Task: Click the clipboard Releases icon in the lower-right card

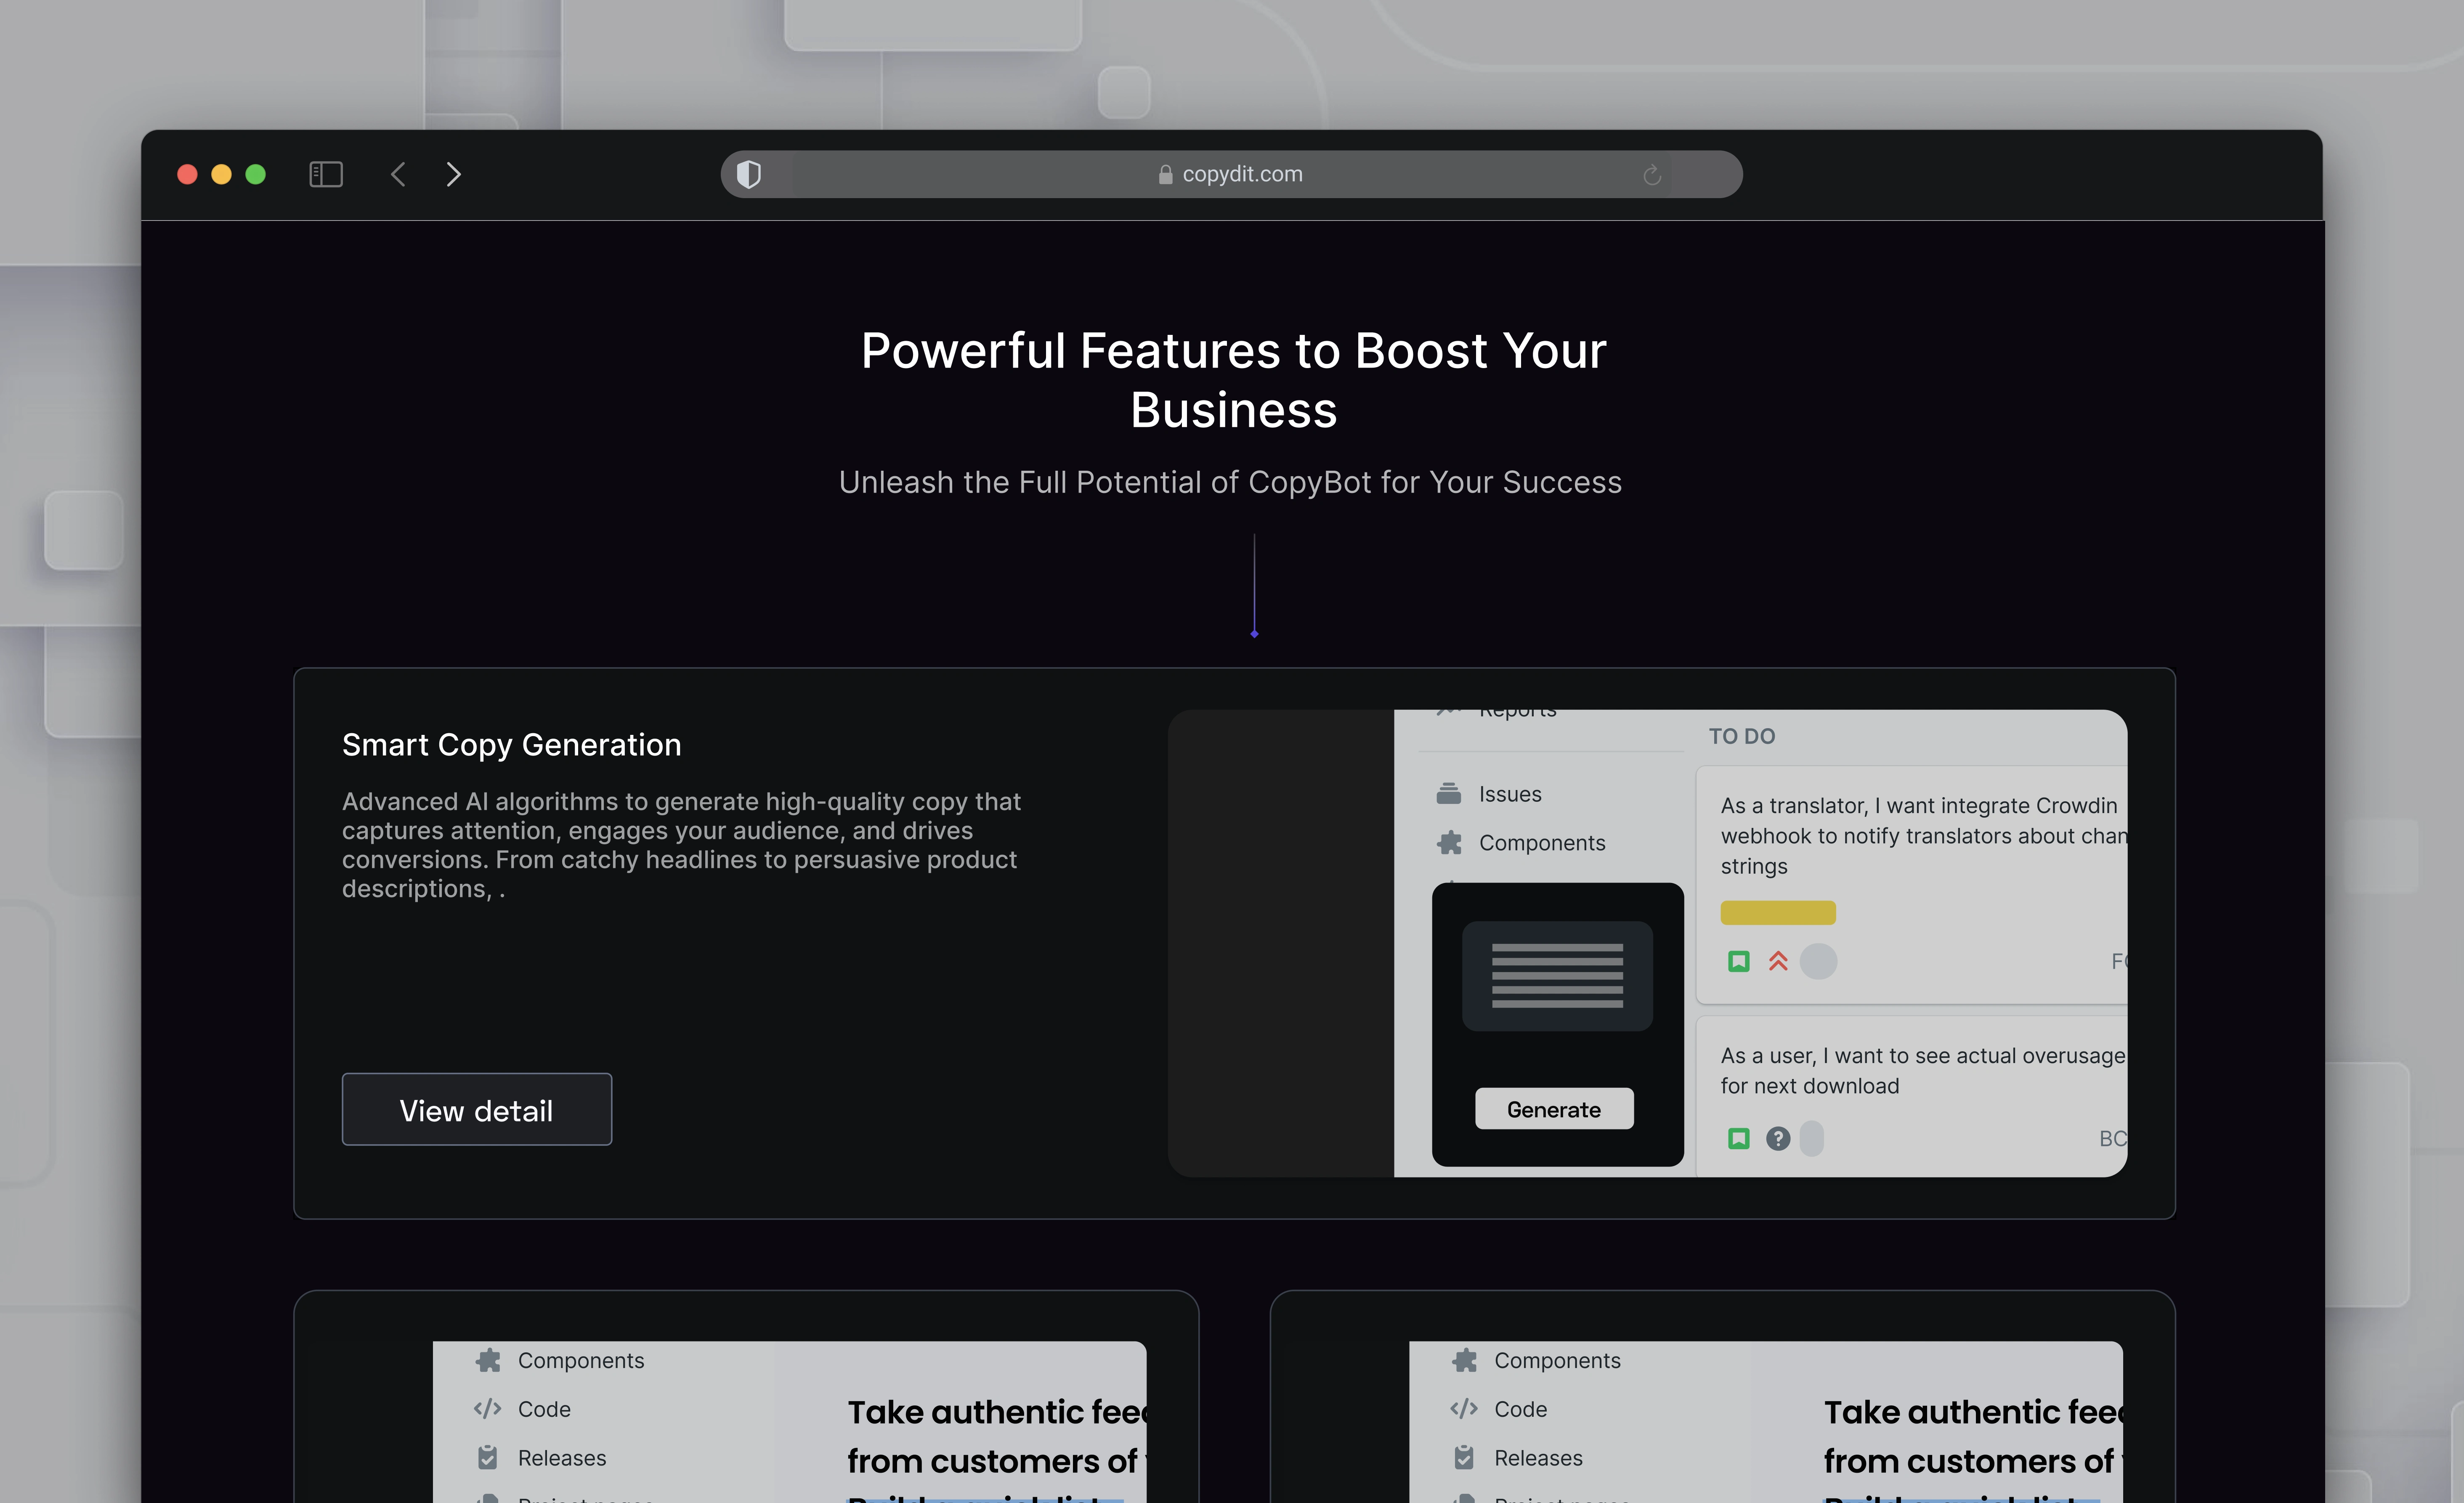Action: tap(1464, 1457)
